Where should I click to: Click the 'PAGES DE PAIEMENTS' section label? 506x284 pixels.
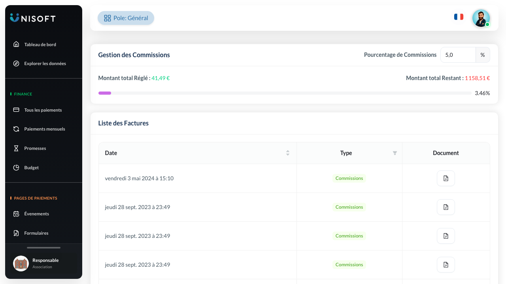(36, 198)
